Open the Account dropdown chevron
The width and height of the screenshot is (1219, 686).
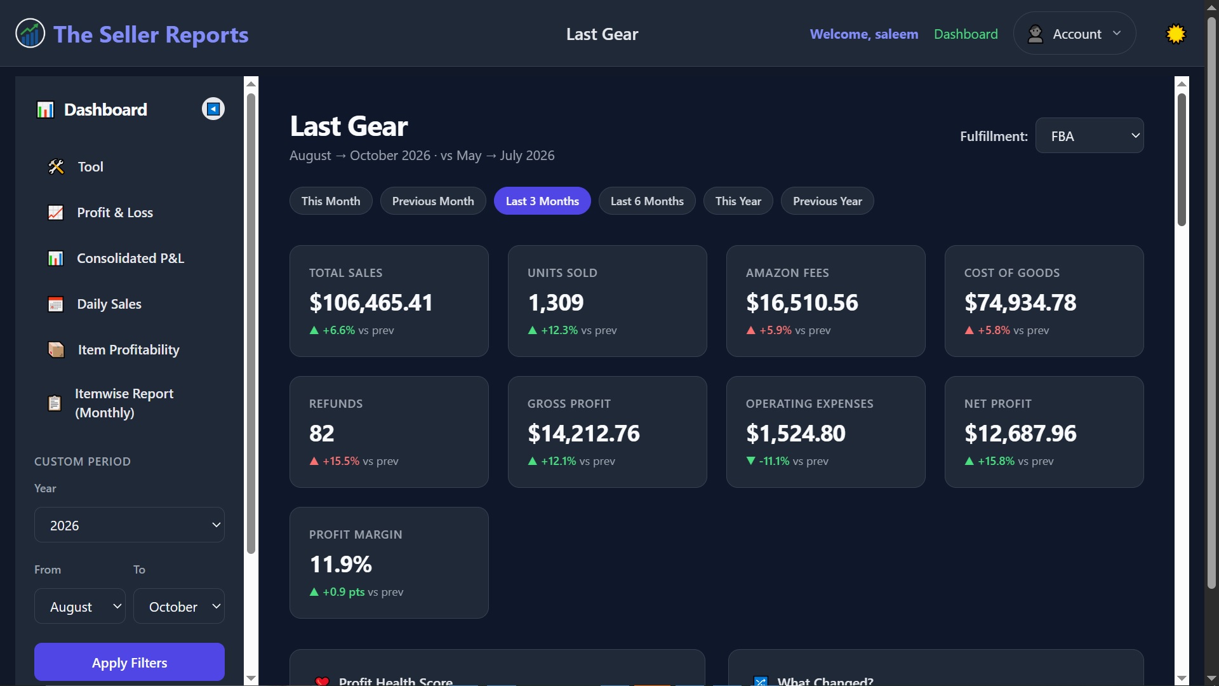1117,34
